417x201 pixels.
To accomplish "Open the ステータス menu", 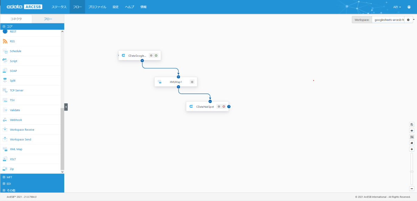I will pos(59,7).
